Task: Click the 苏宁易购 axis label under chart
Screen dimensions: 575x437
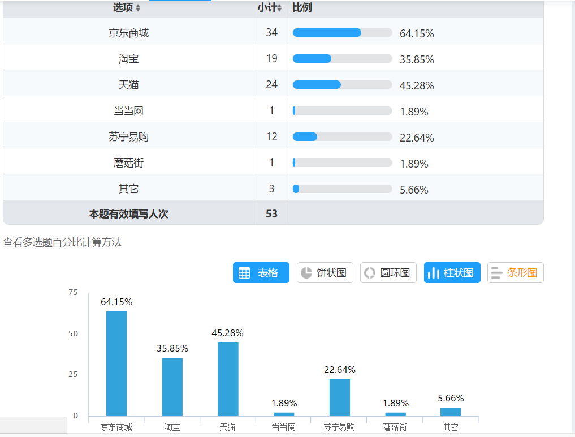Action: tap(339, 427)
